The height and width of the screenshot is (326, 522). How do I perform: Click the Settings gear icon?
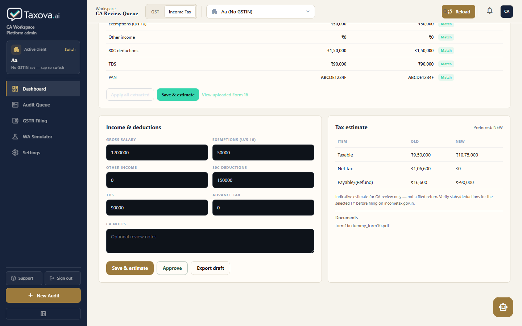(x=15, y=152)
